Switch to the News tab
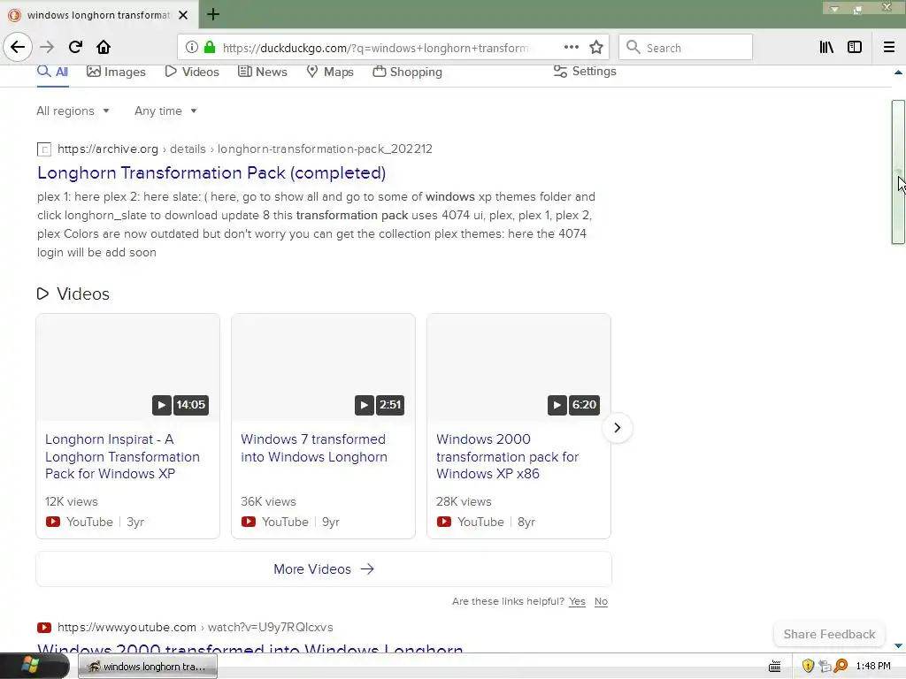Viewport: 906px width, 679px height. tap(263, 72)
